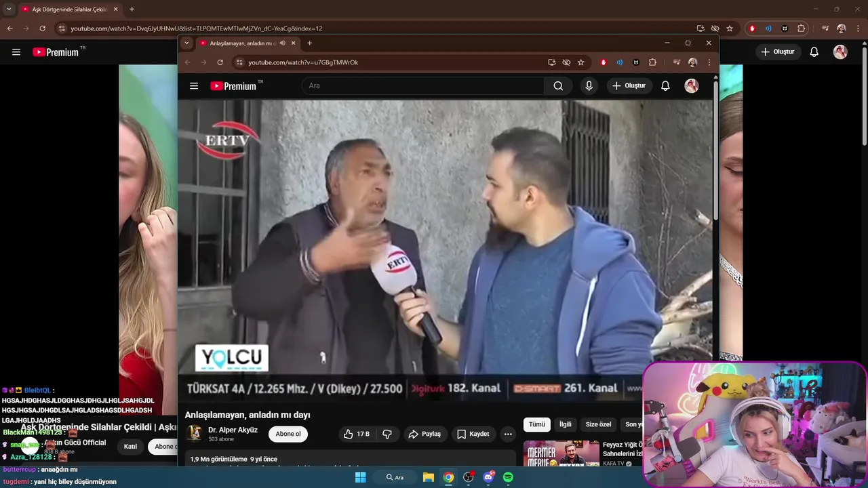Close the Aşk Dörtgeninde background tab

(x=115, y=9)
